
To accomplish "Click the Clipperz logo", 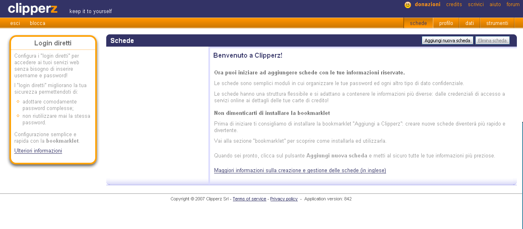I will tap(33, 9).
